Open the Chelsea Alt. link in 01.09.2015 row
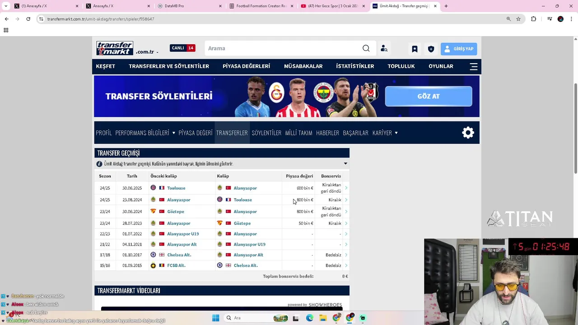 246,265
